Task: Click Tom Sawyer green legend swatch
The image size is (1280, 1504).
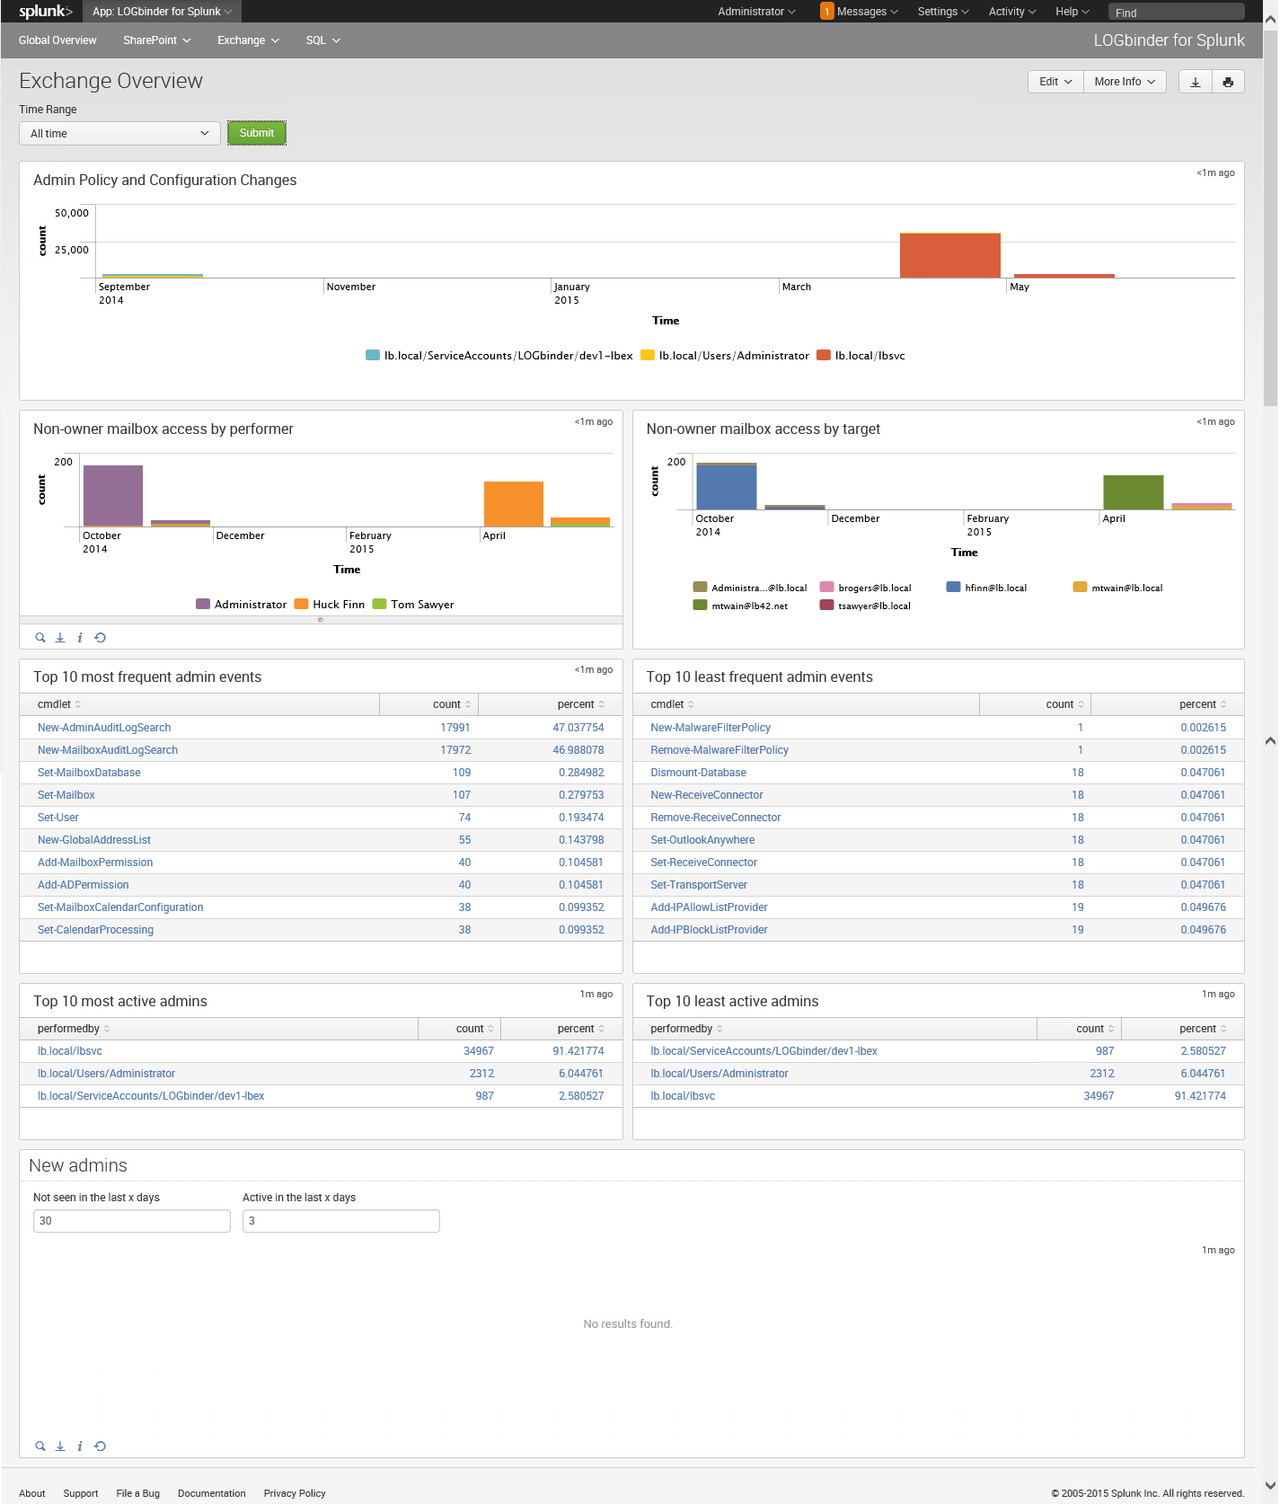Action: coord(380,605)
